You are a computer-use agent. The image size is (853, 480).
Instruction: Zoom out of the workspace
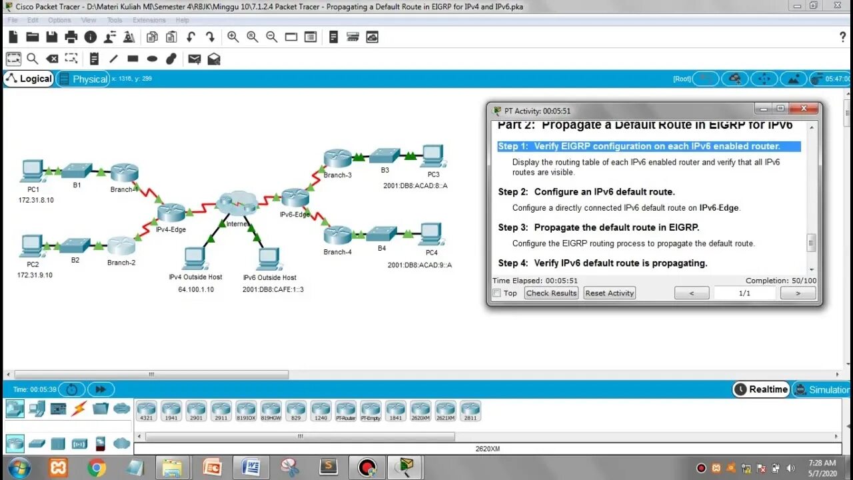click(x=271, y=37)
